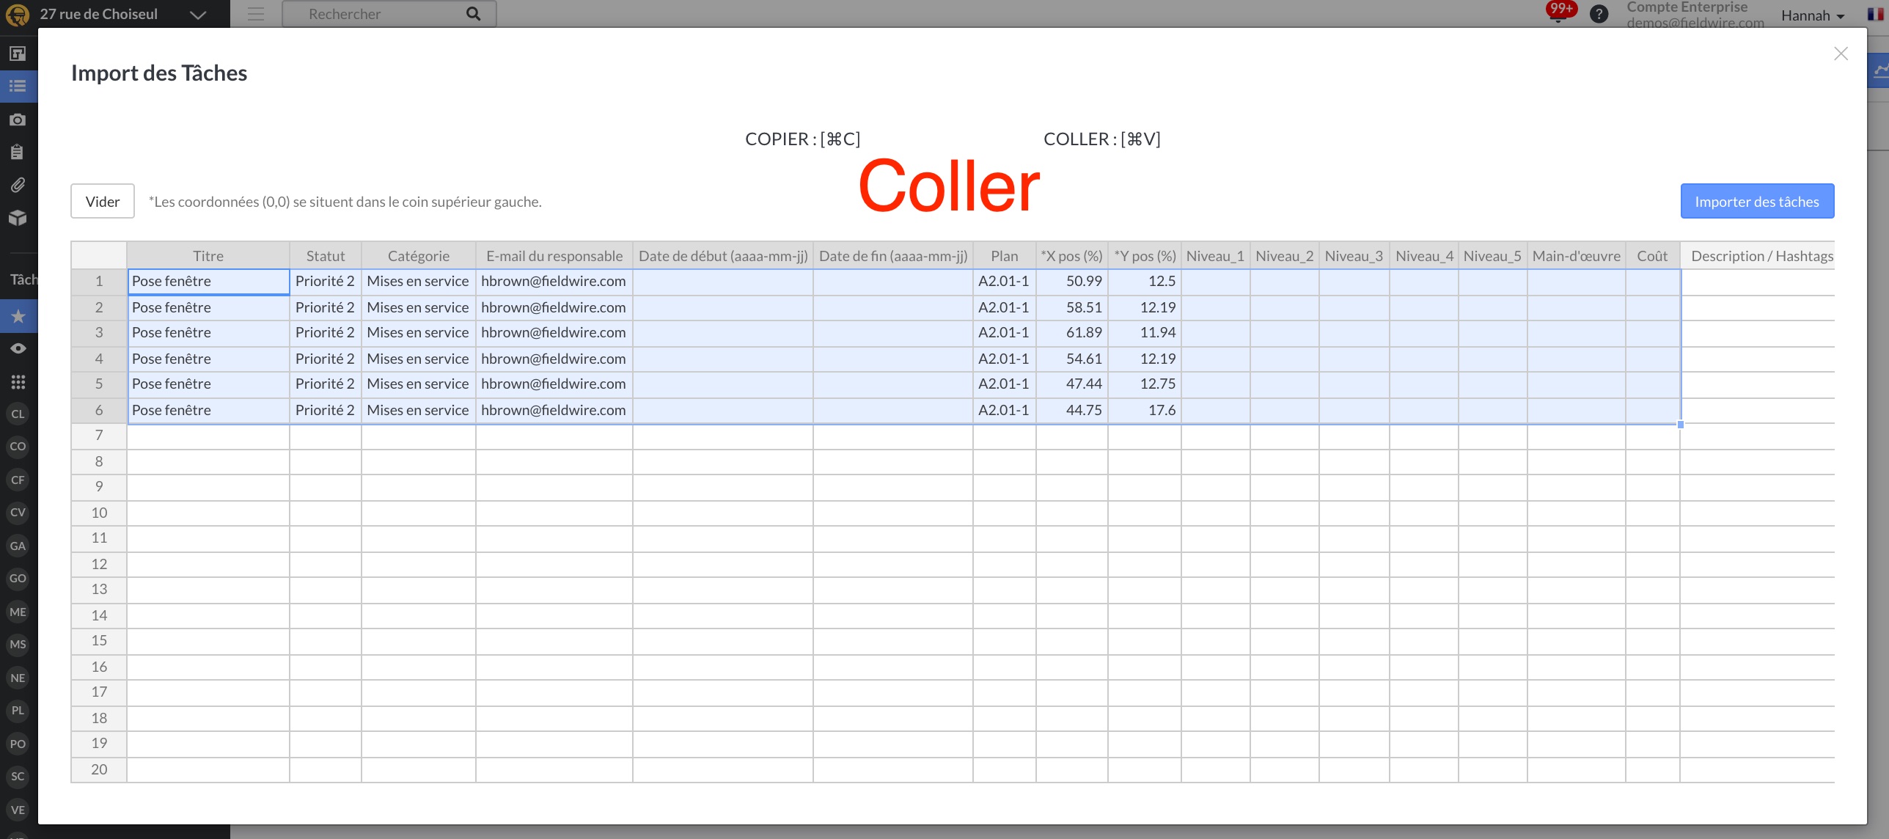Select the Description / Hashtags column header
The image size is (1889, 839).
(x=1758, y=256)
